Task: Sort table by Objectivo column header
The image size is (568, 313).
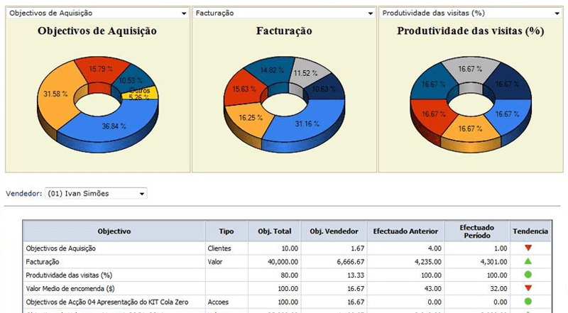Action: (114, 231)
